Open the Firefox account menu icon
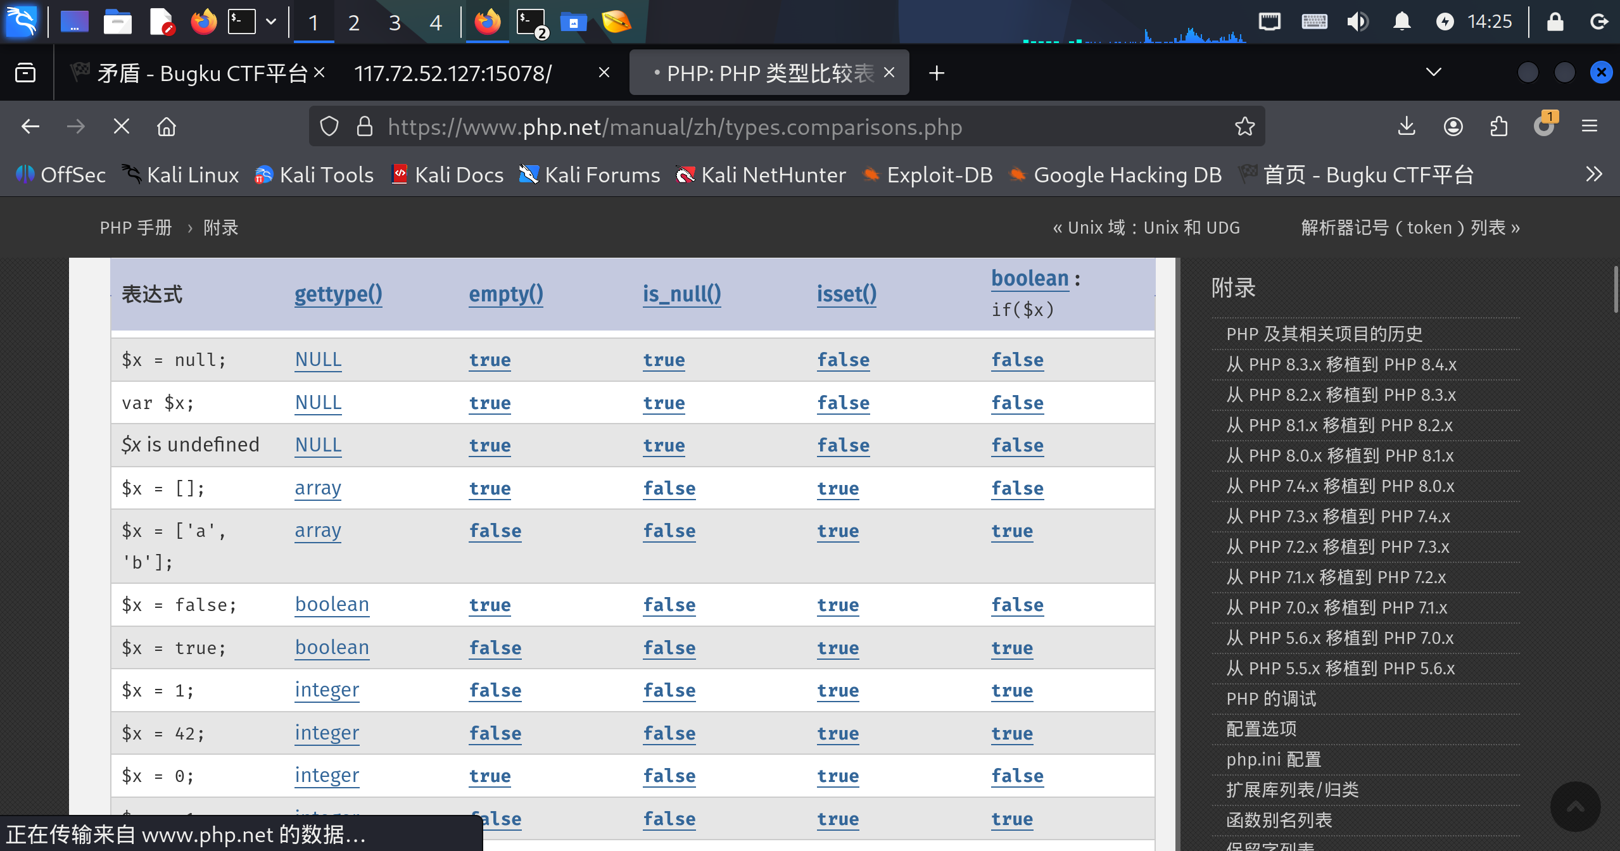Image resolution: width=1620 pixels, height=851 pixels. click(x=1453, y=127)
